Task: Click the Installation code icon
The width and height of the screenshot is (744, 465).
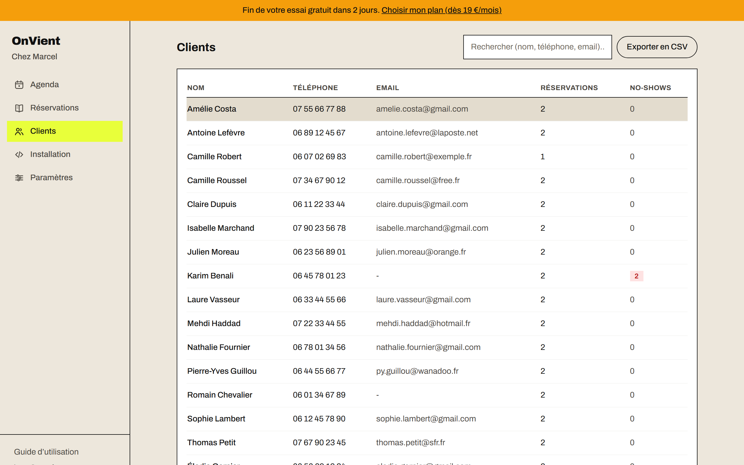Action: pyautogui.click(x=19, y=154)
